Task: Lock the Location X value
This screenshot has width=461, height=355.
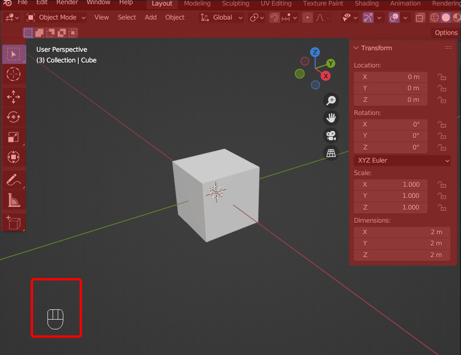Action: tap(441, 77)
